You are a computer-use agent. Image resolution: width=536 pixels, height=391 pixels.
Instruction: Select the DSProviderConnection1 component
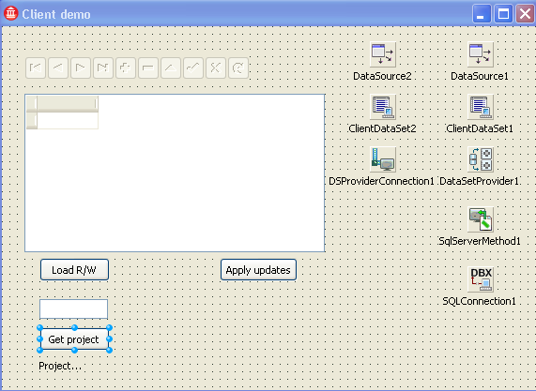pos(382,159)
